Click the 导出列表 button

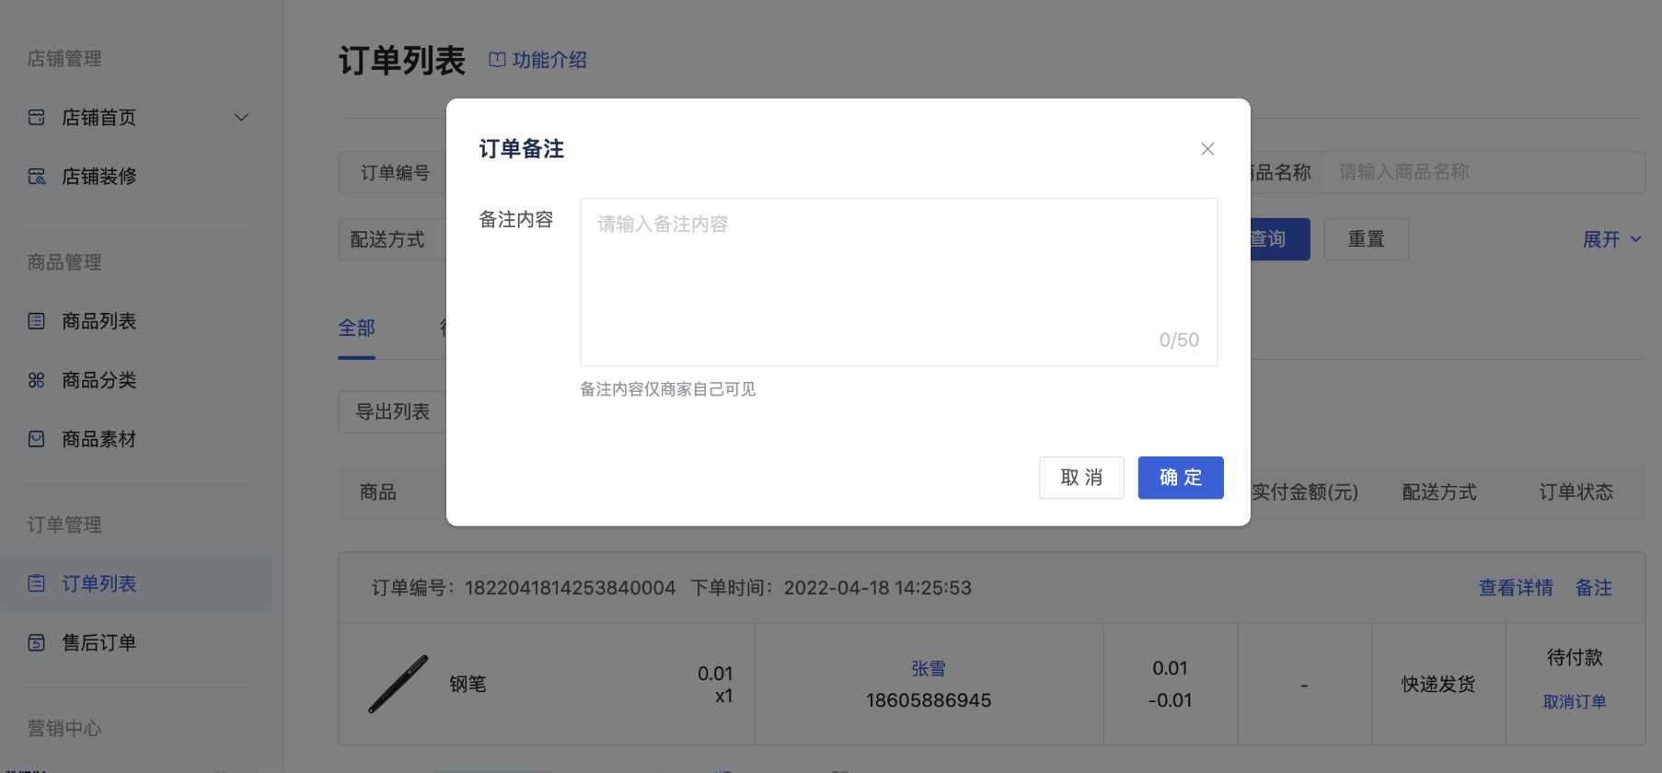[x=393, y=411]
